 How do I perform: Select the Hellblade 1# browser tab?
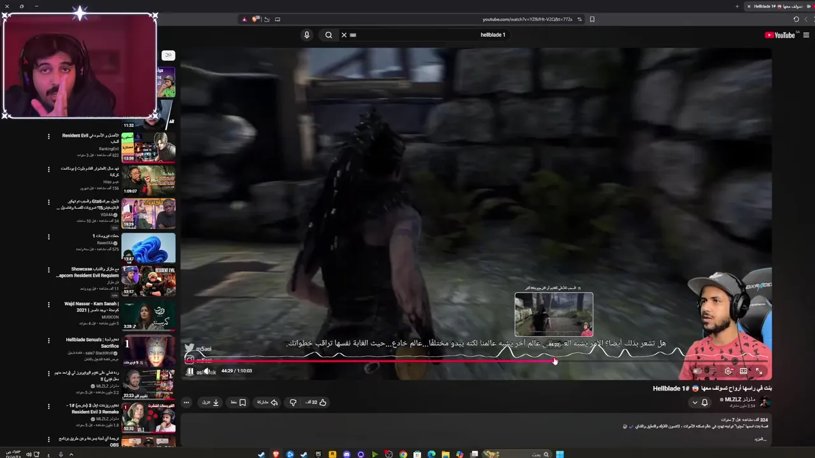(778, 6)
